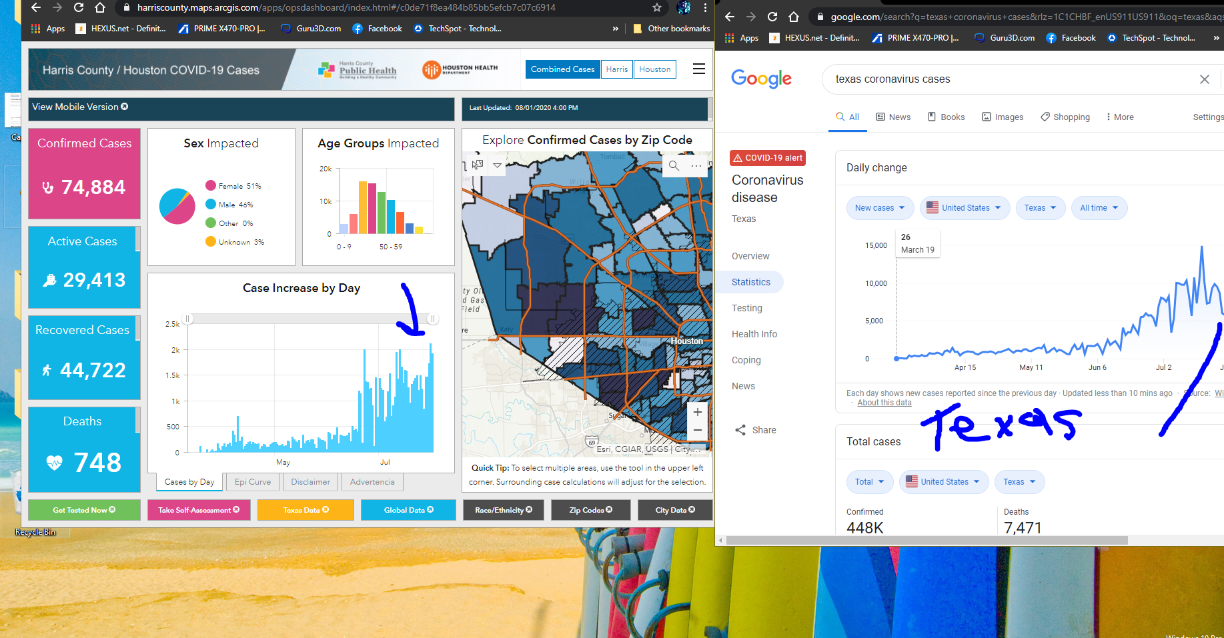1224x638 pixels.
Task: Click the Female legend color swatch
Action: coord(211,186)
